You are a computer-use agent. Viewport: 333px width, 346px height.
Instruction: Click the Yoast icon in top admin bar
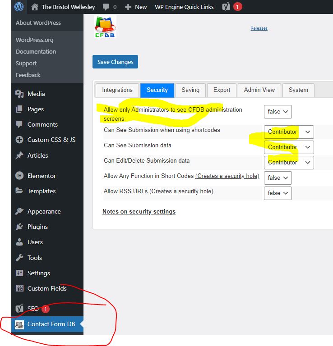226,7
